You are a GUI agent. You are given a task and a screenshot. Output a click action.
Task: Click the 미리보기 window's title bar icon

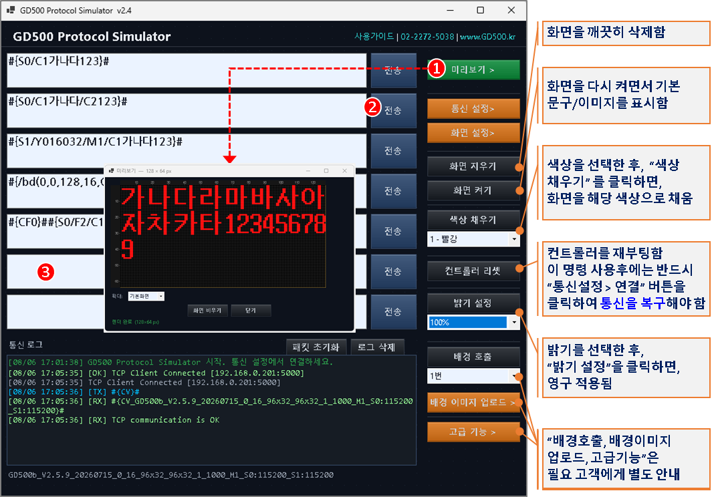coord(111,170)
